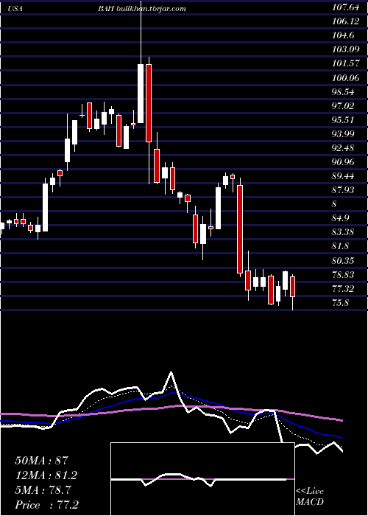Click the last red candle on the right

[x=292, y=287]
